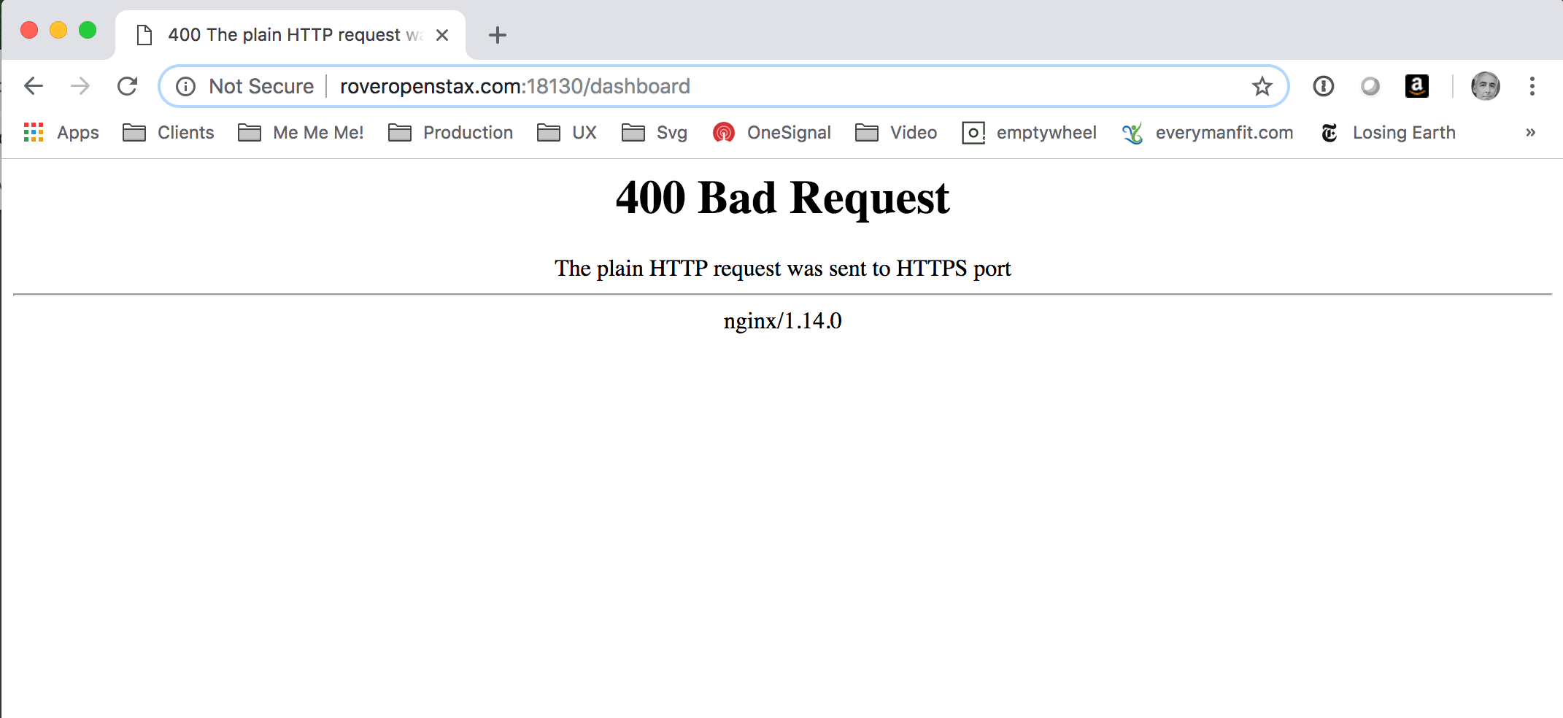The height and width of the screenshot is (718, 1563).
Task: Expand the Production bookmark folder
Action: [x=451, y=132]
